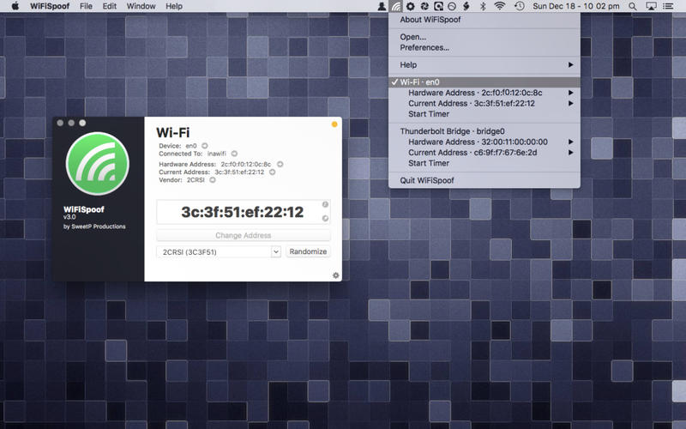Select the checked Wi-Fi · en0 interface

tap(484, 82)
